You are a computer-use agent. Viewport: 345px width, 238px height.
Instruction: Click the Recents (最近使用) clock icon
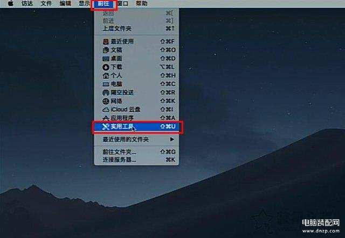click(x=106, y=41)
